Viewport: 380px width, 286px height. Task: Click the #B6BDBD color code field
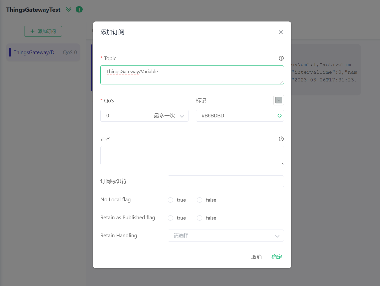[x=236, y=116]
